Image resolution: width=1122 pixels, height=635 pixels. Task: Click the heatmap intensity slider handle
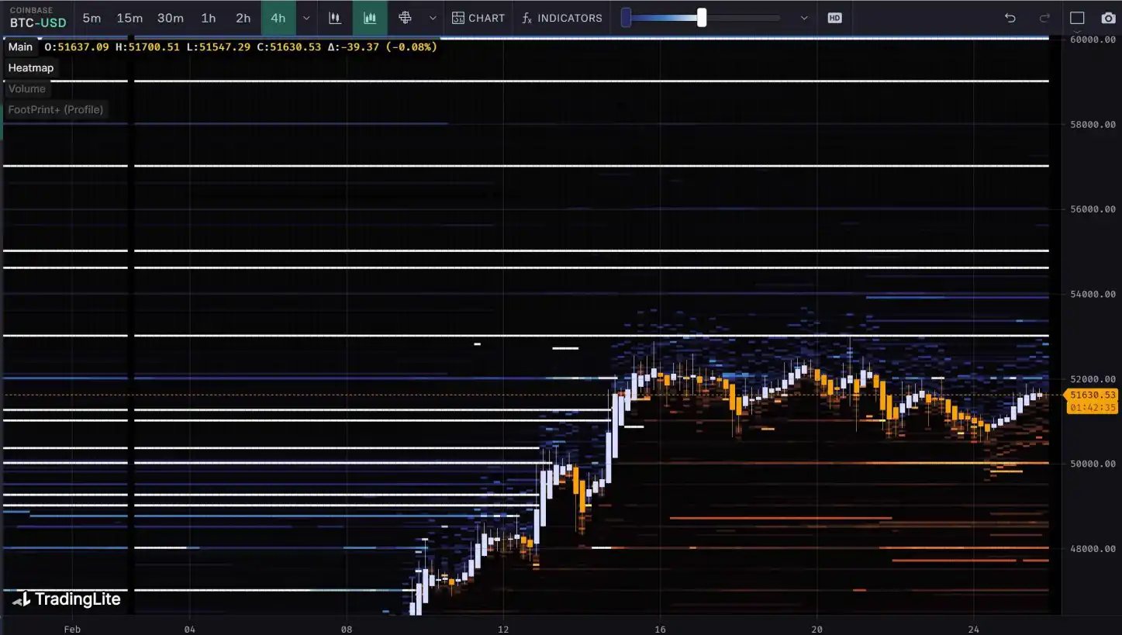(702, 18)
